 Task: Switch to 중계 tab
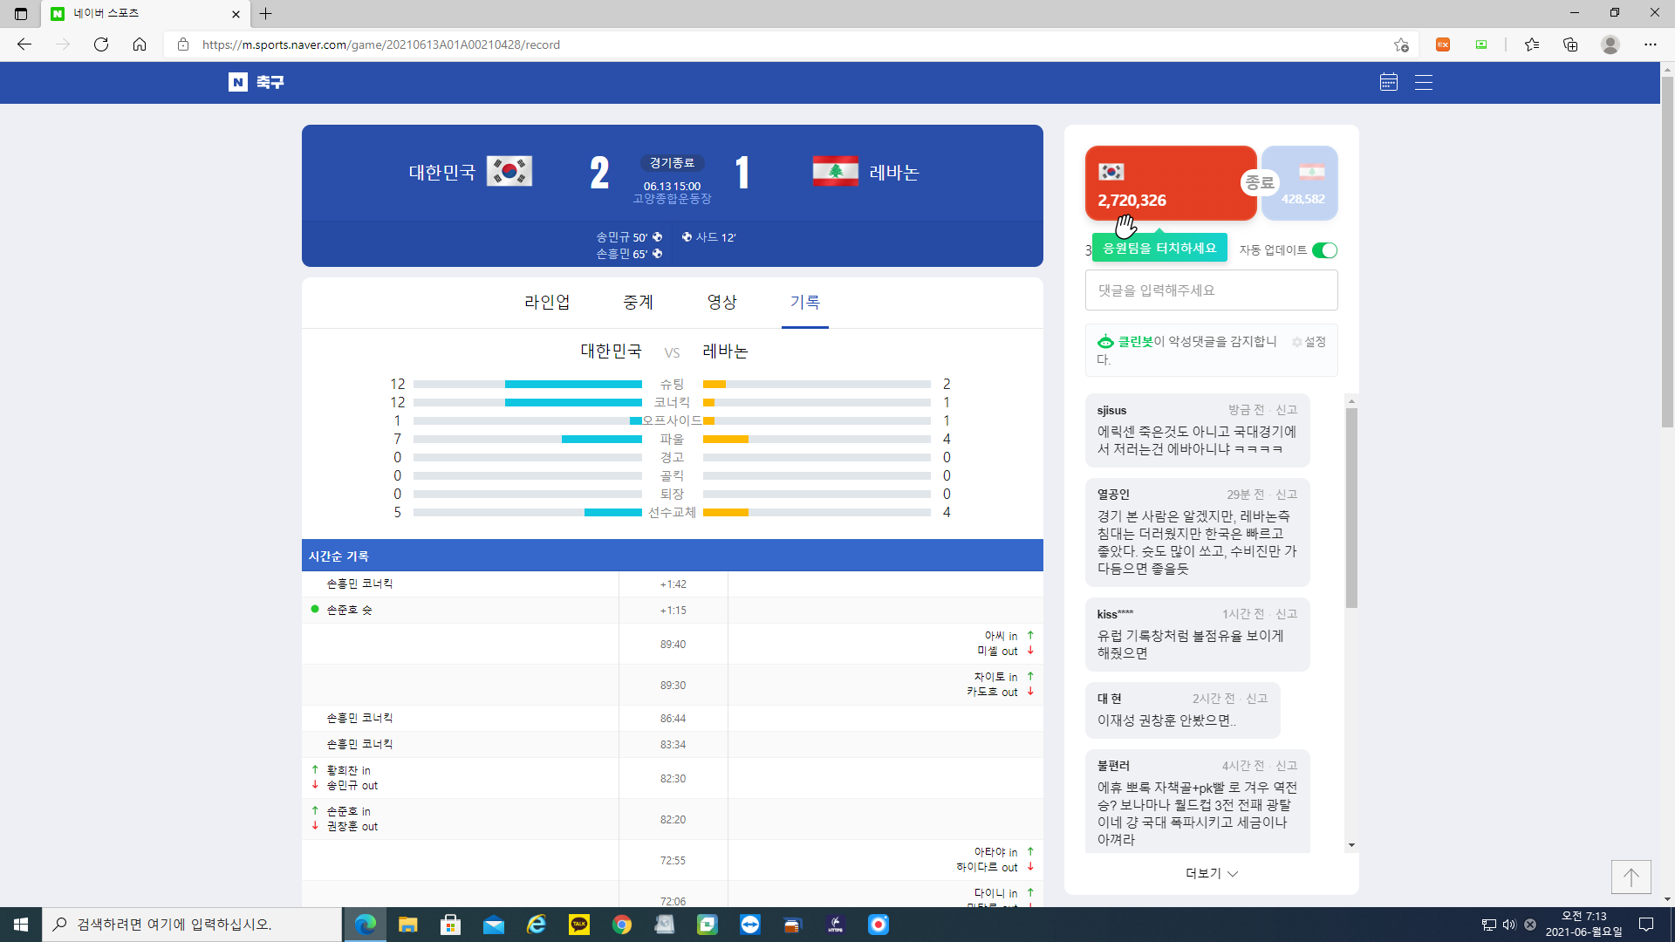pos(638,302)
